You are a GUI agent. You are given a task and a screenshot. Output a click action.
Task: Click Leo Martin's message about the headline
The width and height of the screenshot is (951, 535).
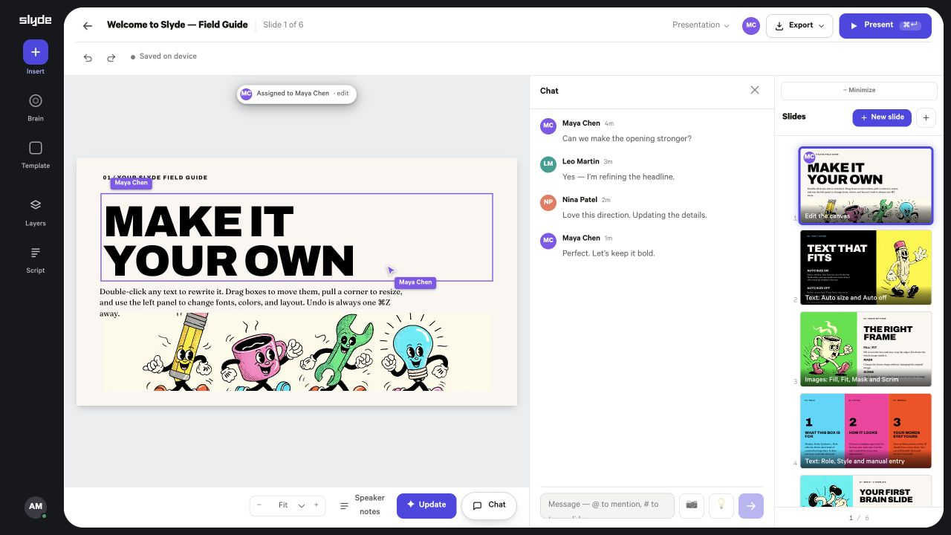[x=618, y=177]
